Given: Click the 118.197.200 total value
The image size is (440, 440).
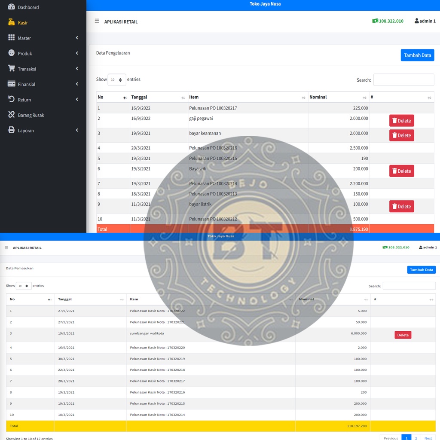Looking at the screenshot, I should pyautogui.click(x=357, y=426).
